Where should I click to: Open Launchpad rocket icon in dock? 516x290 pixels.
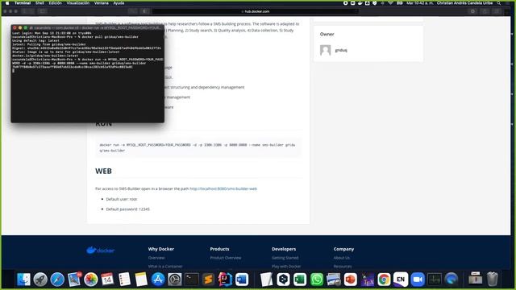pyautogui.click(x=40, y=280)
